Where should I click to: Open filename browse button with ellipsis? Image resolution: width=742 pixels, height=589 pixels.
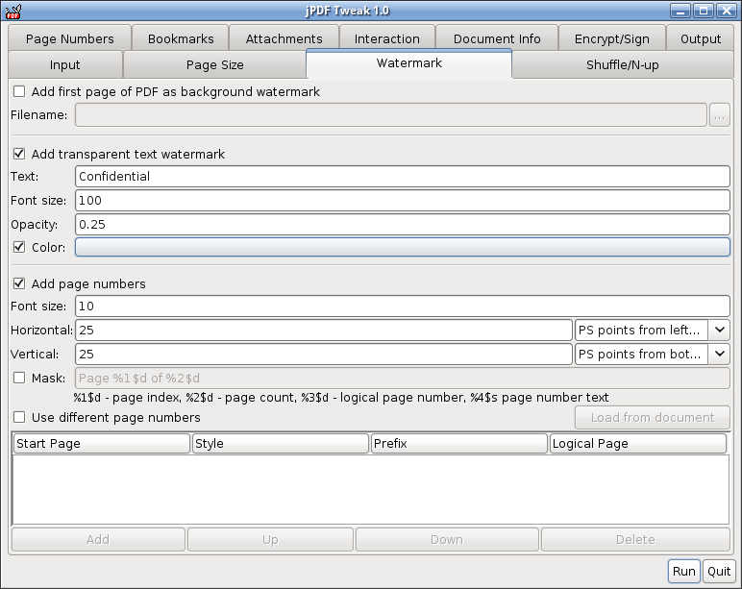(x=719, y=115)
